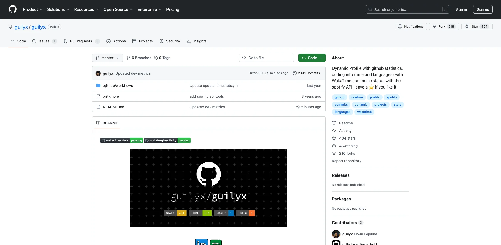Open the 'add spotify api tools' commit message
501x245 pixels.
(207, 96)
